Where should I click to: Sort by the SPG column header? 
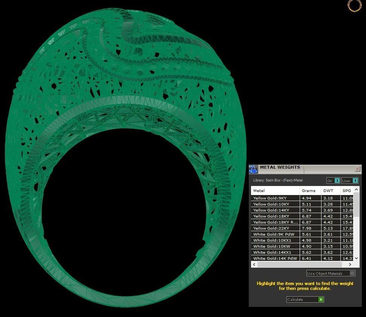tap(347, 191)
